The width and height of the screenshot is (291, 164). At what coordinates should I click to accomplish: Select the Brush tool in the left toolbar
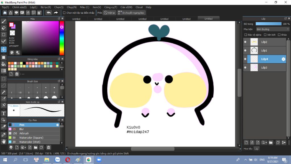3,21
